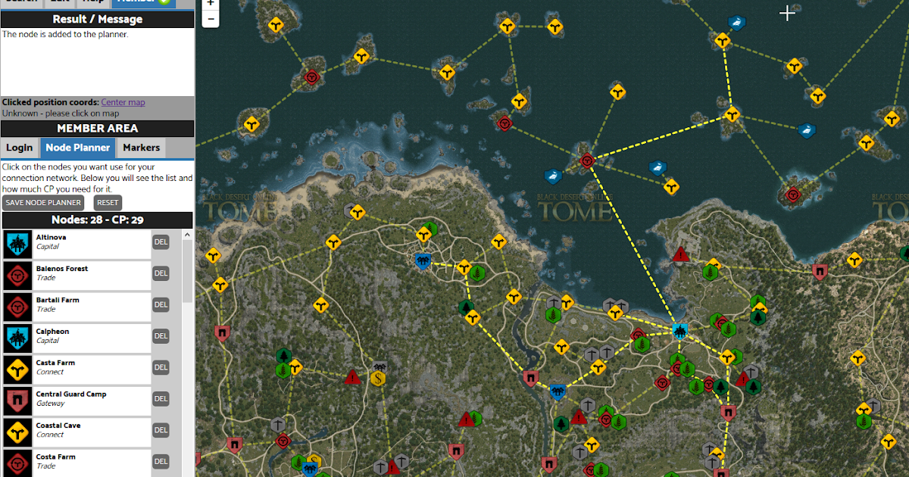Click the MEMBER AREA header
The image size is (909, 477).
tap(97, 129)
